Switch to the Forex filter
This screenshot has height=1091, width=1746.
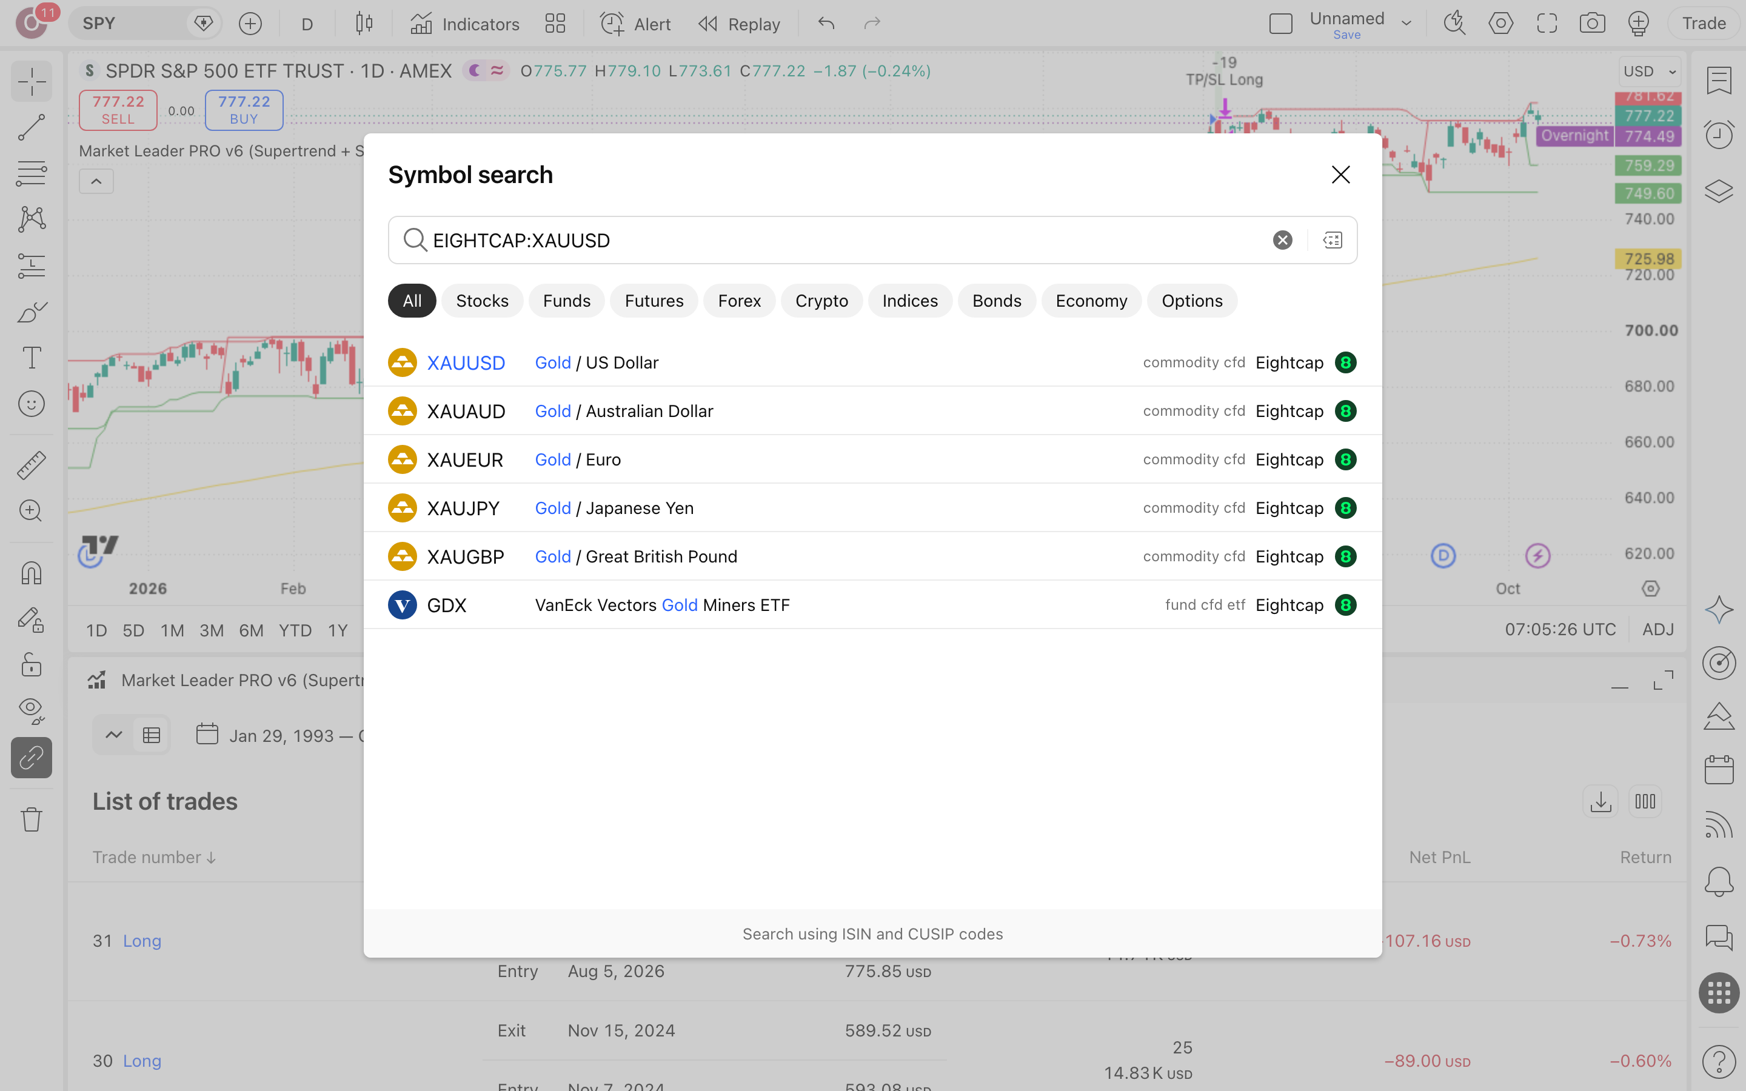click(x=739, y=301)
